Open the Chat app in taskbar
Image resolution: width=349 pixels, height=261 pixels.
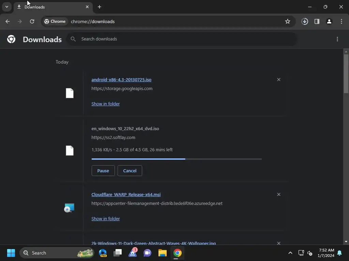click(147, 253)
